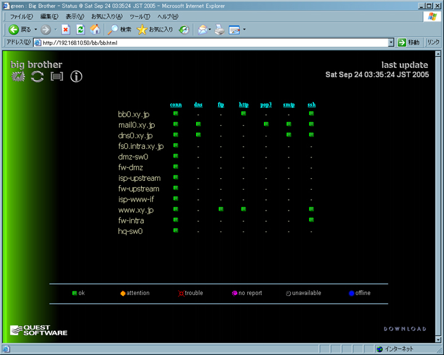Click the インターネット zone status indicator
Viewport: 444px width, 355px height.
pyautogui.click(x=395, y=349)
